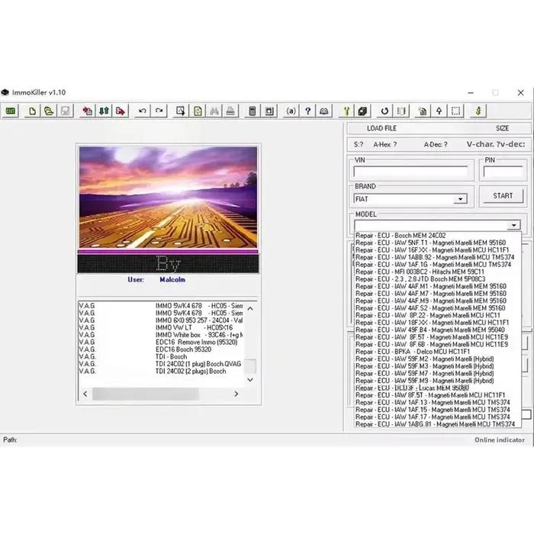Select IAW 49F.B4 Magneti Marelli MEM 95040
The height and width of the screenshot is (534, 534).
(438, 330)
